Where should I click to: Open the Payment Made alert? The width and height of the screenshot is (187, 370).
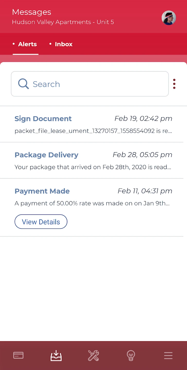(42, 191)
